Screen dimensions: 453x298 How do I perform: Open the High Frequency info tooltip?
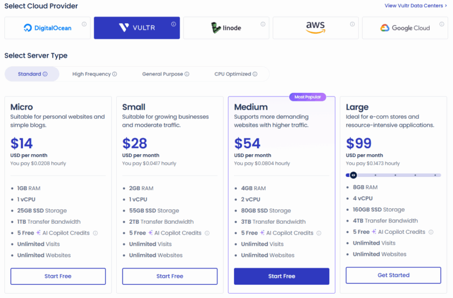pyautogui.click(x=115, y=74)
